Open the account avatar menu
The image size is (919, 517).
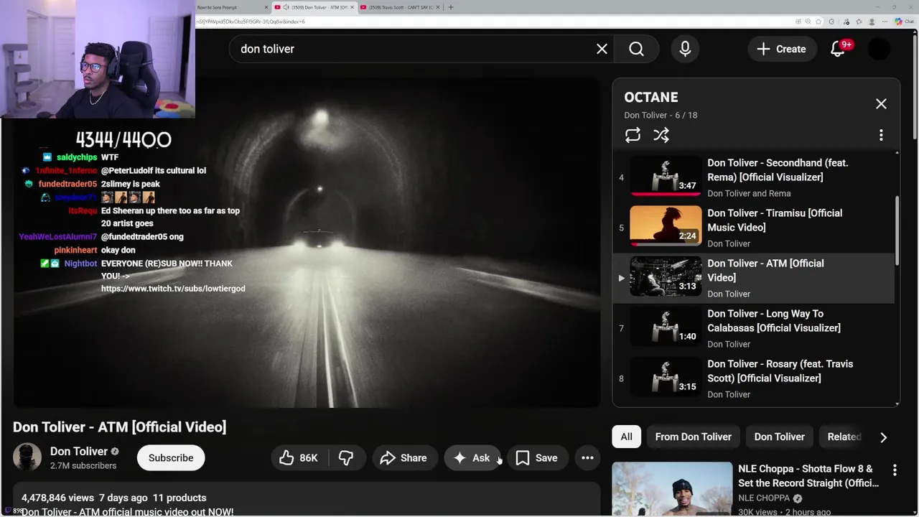pyautogui.click(x=879, y=49)
